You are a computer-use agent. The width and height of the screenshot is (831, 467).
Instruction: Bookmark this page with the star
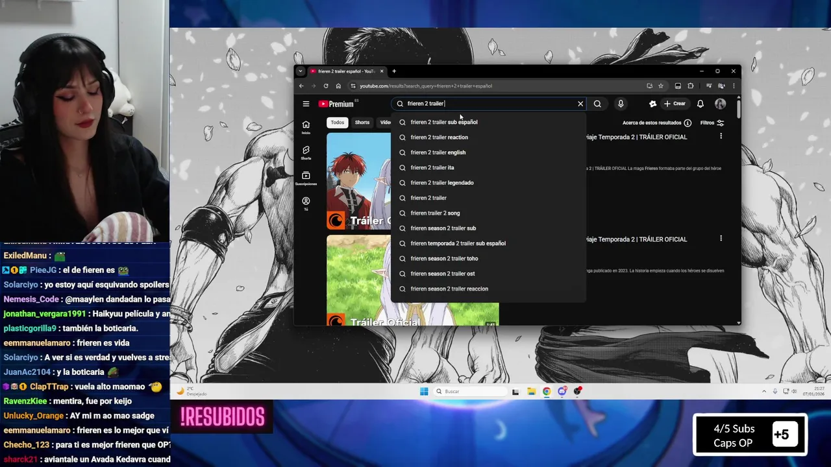pos(661,86)
